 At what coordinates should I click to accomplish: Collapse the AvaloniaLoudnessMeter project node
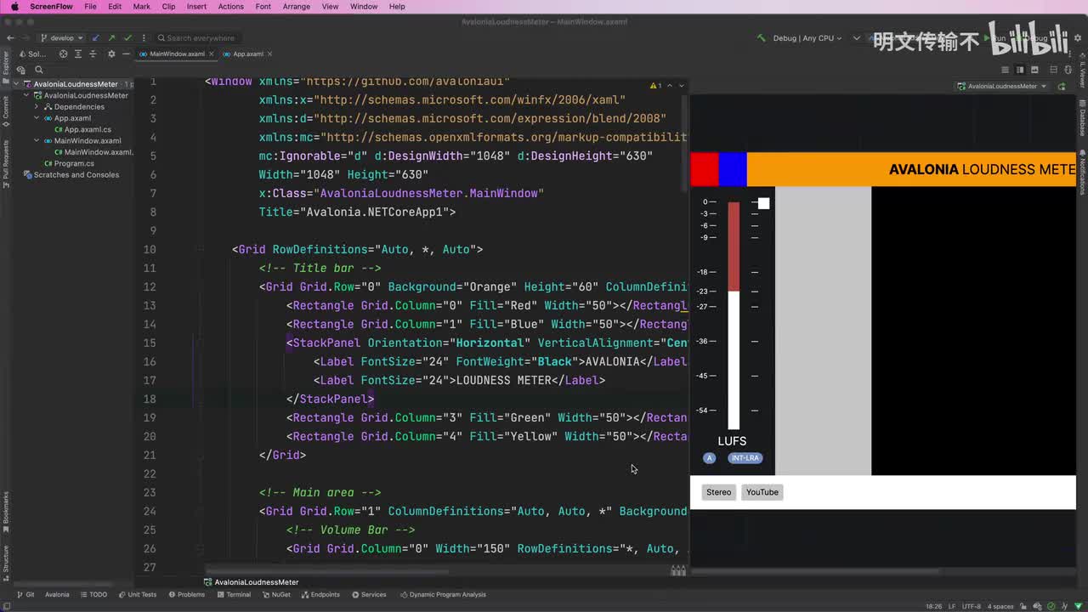26,95
